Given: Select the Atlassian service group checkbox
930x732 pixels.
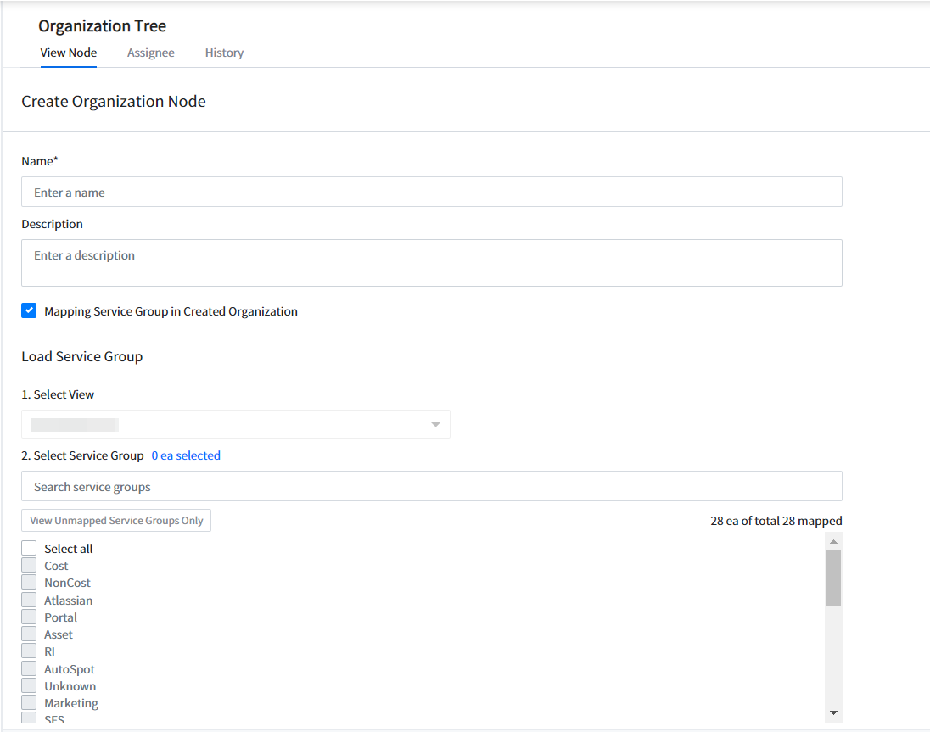Looking at the screenshot, I should [x=29, y=601].
